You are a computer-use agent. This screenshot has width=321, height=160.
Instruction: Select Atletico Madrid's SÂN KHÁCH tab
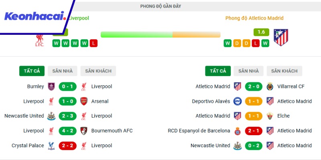284,71
